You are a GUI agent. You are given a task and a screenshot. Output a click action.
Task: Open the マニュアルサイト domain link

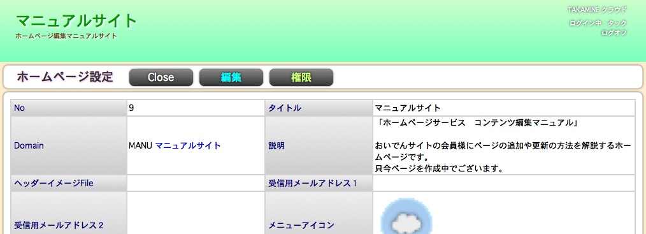[x=188, y=145]
